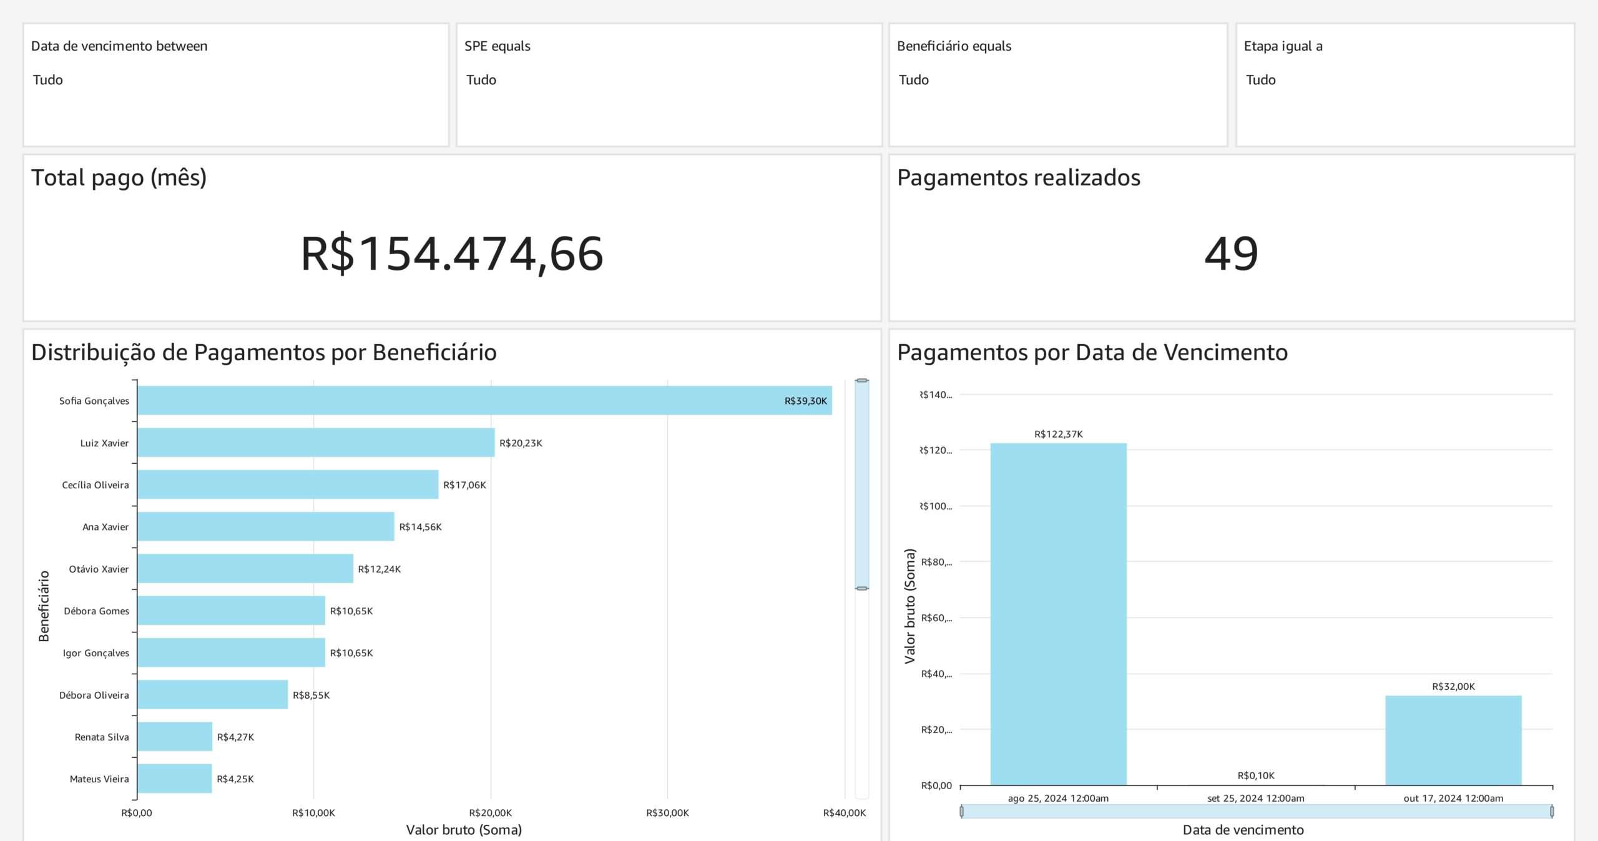Image resolution: width=1598 pixels, height=841 pixels.
Task: Click the Total pago (mês) KPI value
Action: (452, 253)
